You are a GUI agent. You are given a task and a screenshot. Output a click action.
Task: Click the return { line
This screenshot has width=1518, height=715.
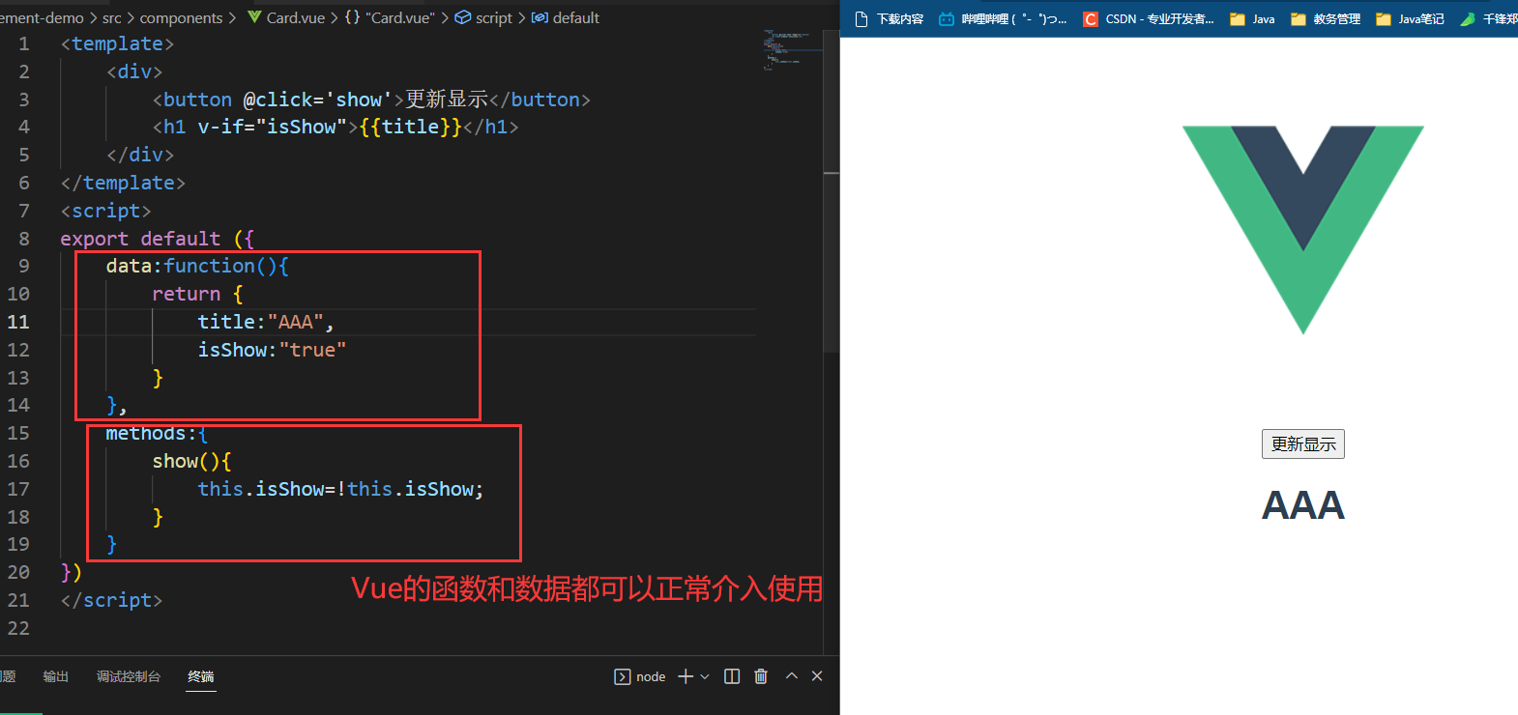click(197, 294)
